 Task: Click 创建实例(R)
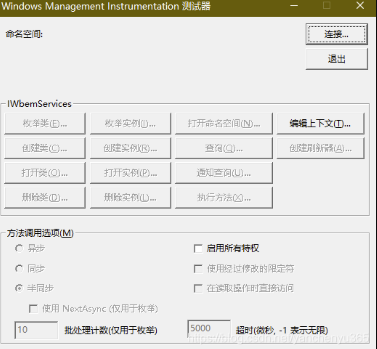pos(130,148)
